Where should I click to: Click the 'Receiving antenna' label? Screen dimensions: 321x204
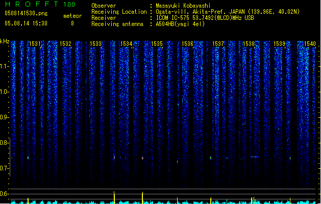pos(117,24)
